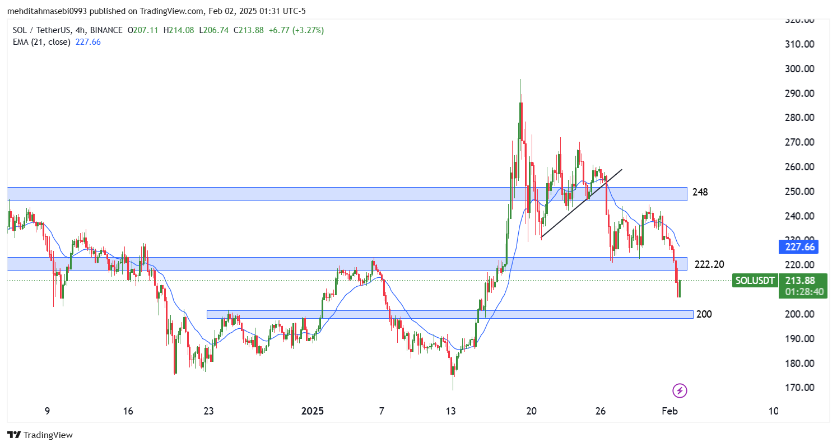This screenshot has height=447, width=837.
Task: Click the blue 227.66 EMA price label
Action: tap(797, 247)
